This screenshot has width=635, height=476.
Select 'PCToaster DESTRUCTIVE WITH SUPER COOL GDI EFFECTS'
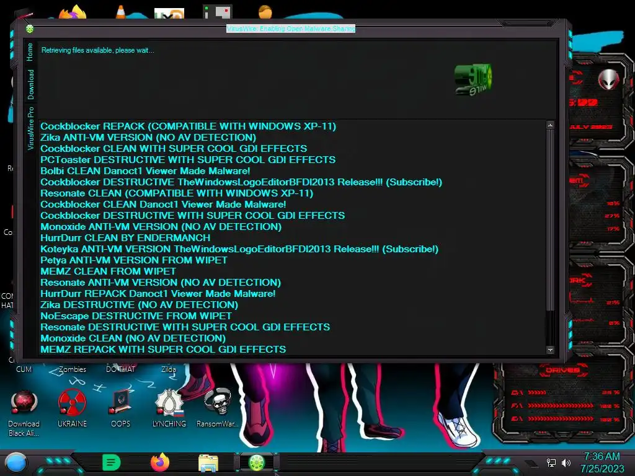[x=188, y=160]
